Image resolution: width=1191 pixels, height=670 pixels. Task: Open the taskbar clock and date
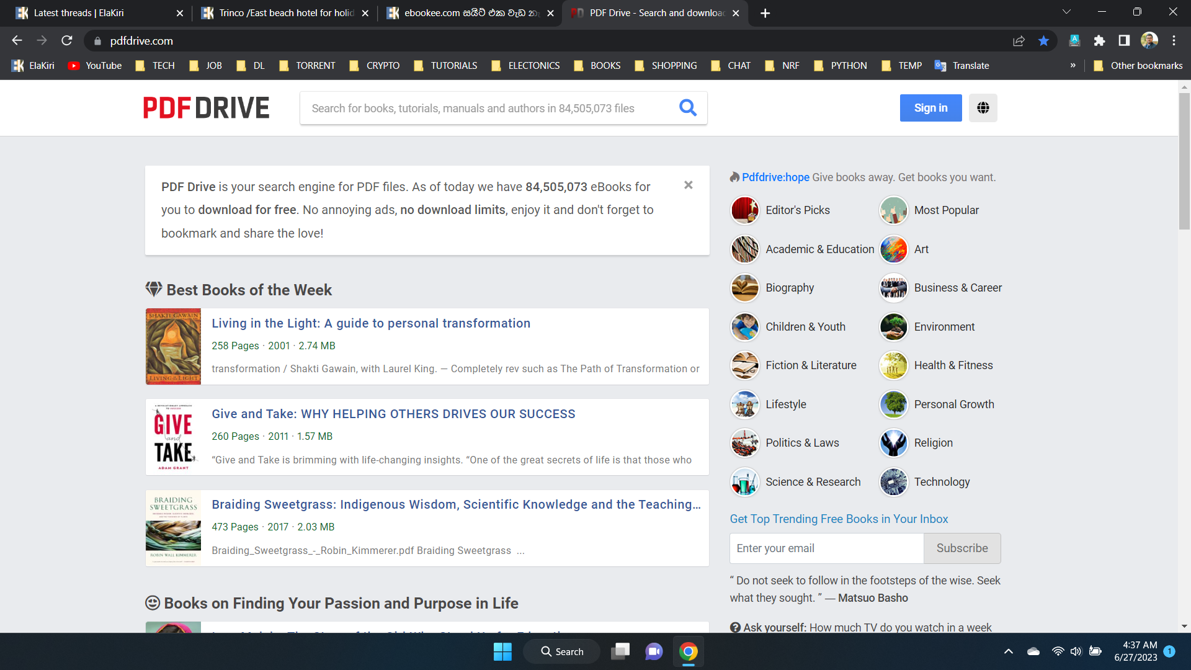(1135, 651)
